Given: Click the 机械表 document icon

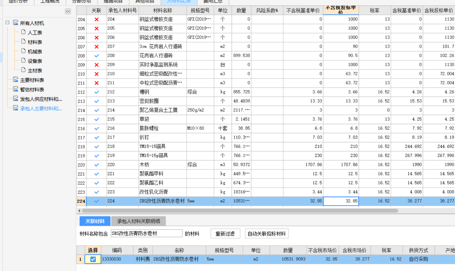Looking at the screenshot, I should [23, 51].
